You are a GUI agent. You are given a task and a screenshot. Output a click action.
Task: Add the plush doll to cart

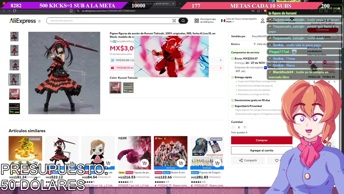[x=108, y=163]
